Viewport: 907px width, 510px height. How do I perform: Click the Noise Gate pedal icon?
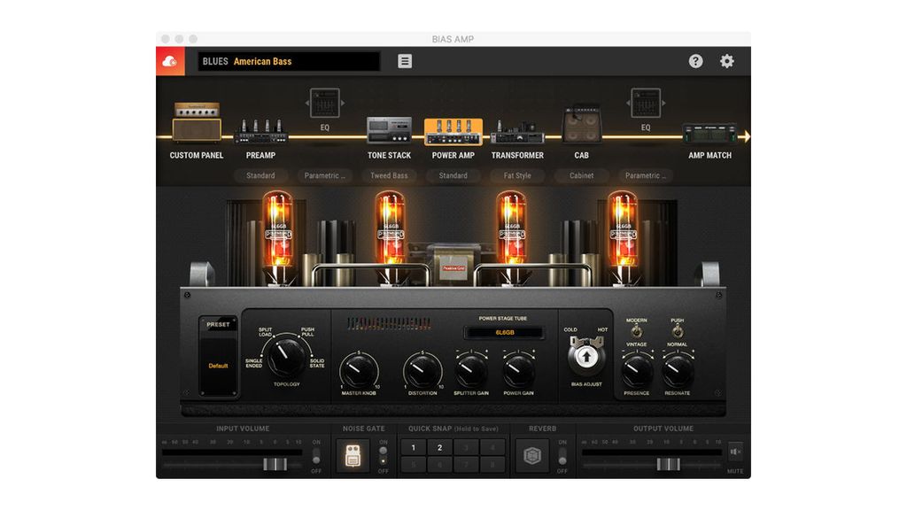pyautogui.click(x=353, y=454)
